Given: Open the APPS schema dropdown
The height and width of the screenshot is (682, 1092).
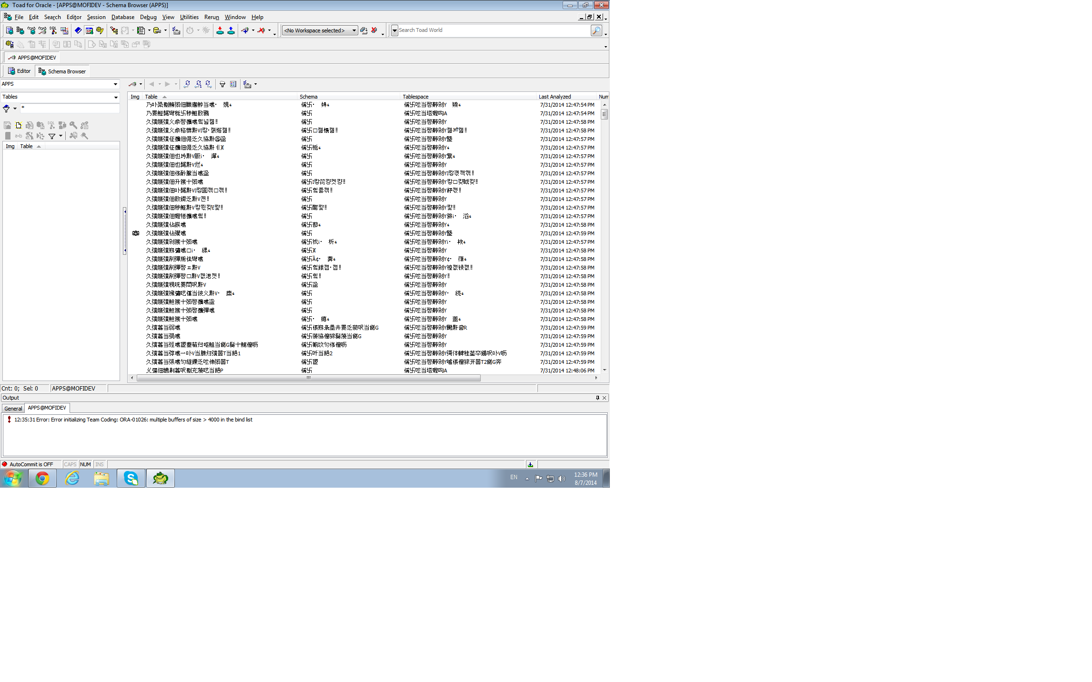Looking at the screenshot, I should pos(115,84).
